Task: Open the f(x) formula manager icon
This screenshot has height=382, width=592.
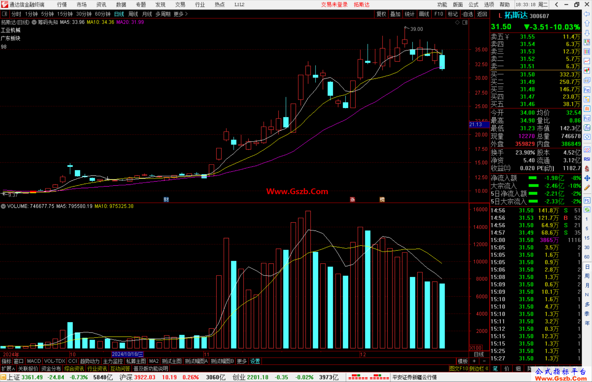Action: (587, 128)
